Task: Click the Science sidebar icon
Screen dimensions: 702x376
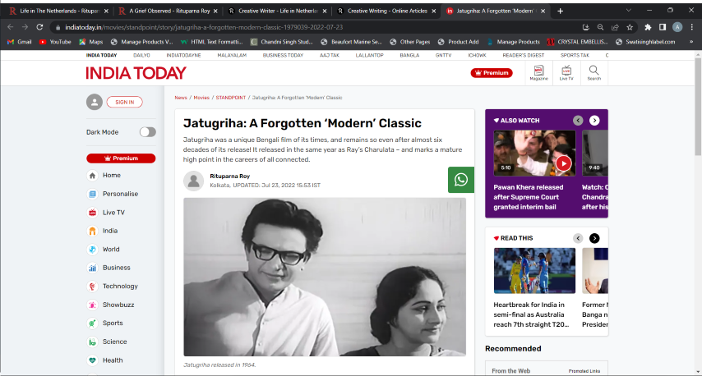Action: click(92, 342)
